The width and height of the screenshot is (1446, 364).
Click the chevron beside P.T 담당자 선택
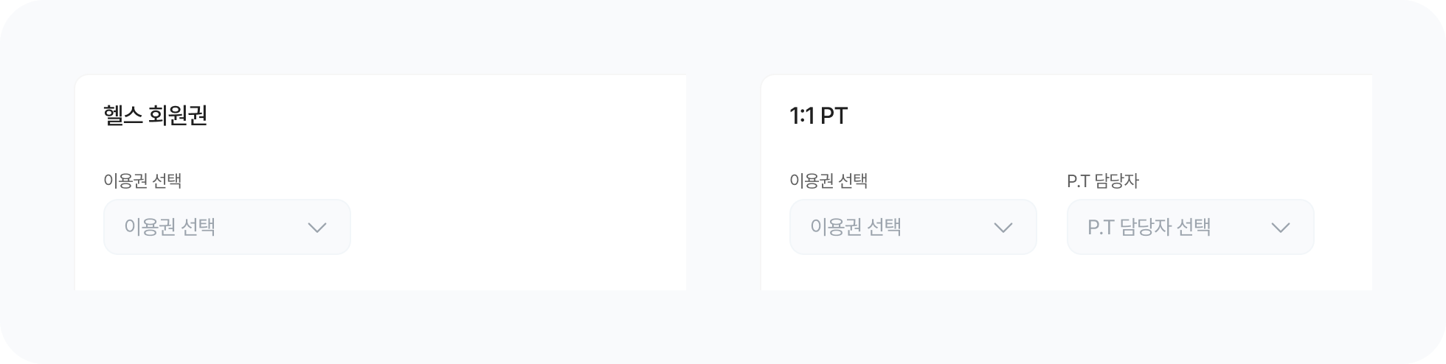coord(1281,228)
